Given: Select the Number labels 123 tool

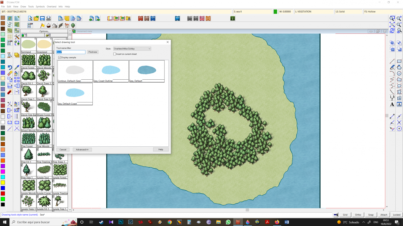Looking at the screenshot, I should [392, 98].
